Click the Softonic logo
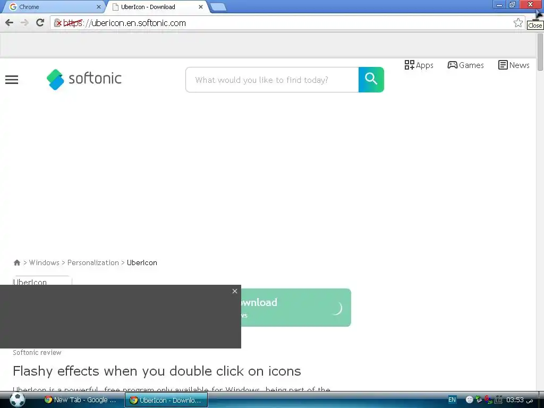This screenshot has height=408, width=544. pos(84,80)
